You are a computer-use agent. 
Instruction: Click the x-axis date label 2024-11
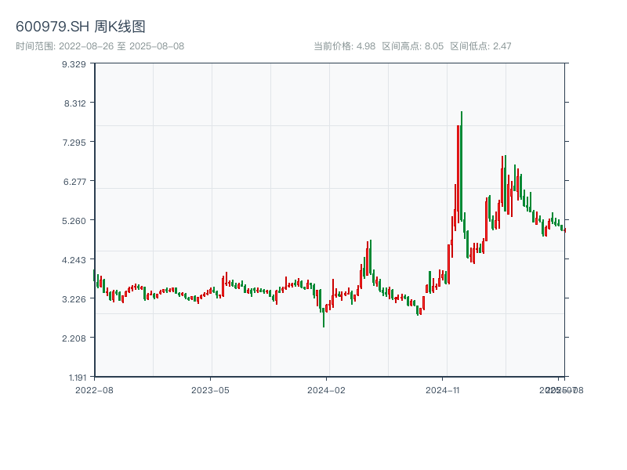[442, 390]
